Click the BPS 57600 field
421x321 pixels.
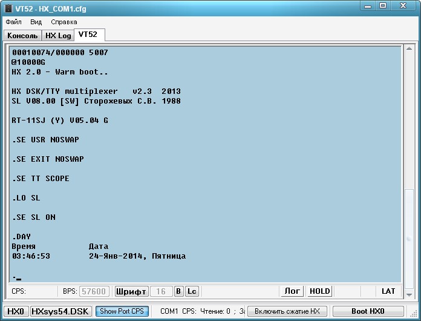coord(94,291)
